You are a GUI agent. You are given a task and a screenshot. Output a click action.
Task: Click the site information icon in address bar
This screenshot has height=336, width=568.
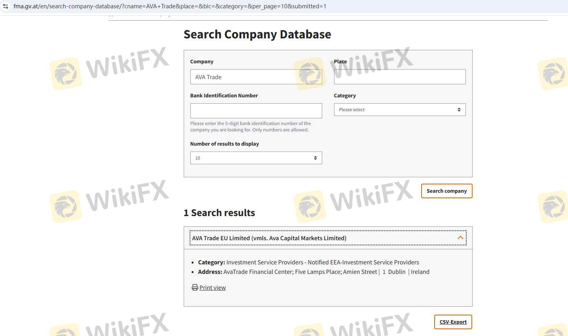[6, 6]
